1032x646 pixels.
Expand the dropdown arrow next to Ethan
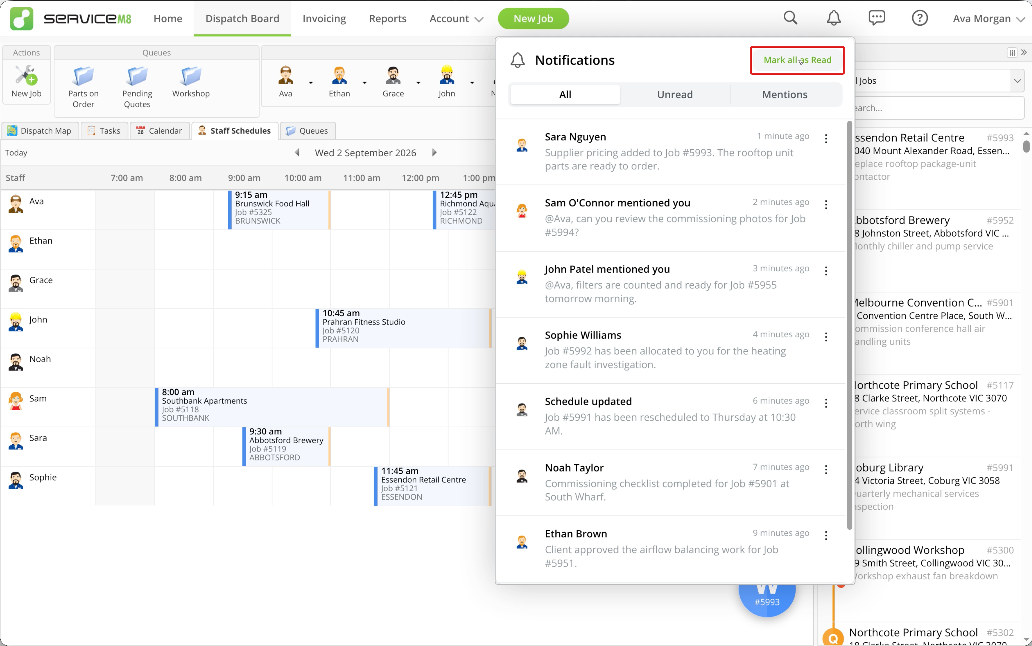click(364, 82)
